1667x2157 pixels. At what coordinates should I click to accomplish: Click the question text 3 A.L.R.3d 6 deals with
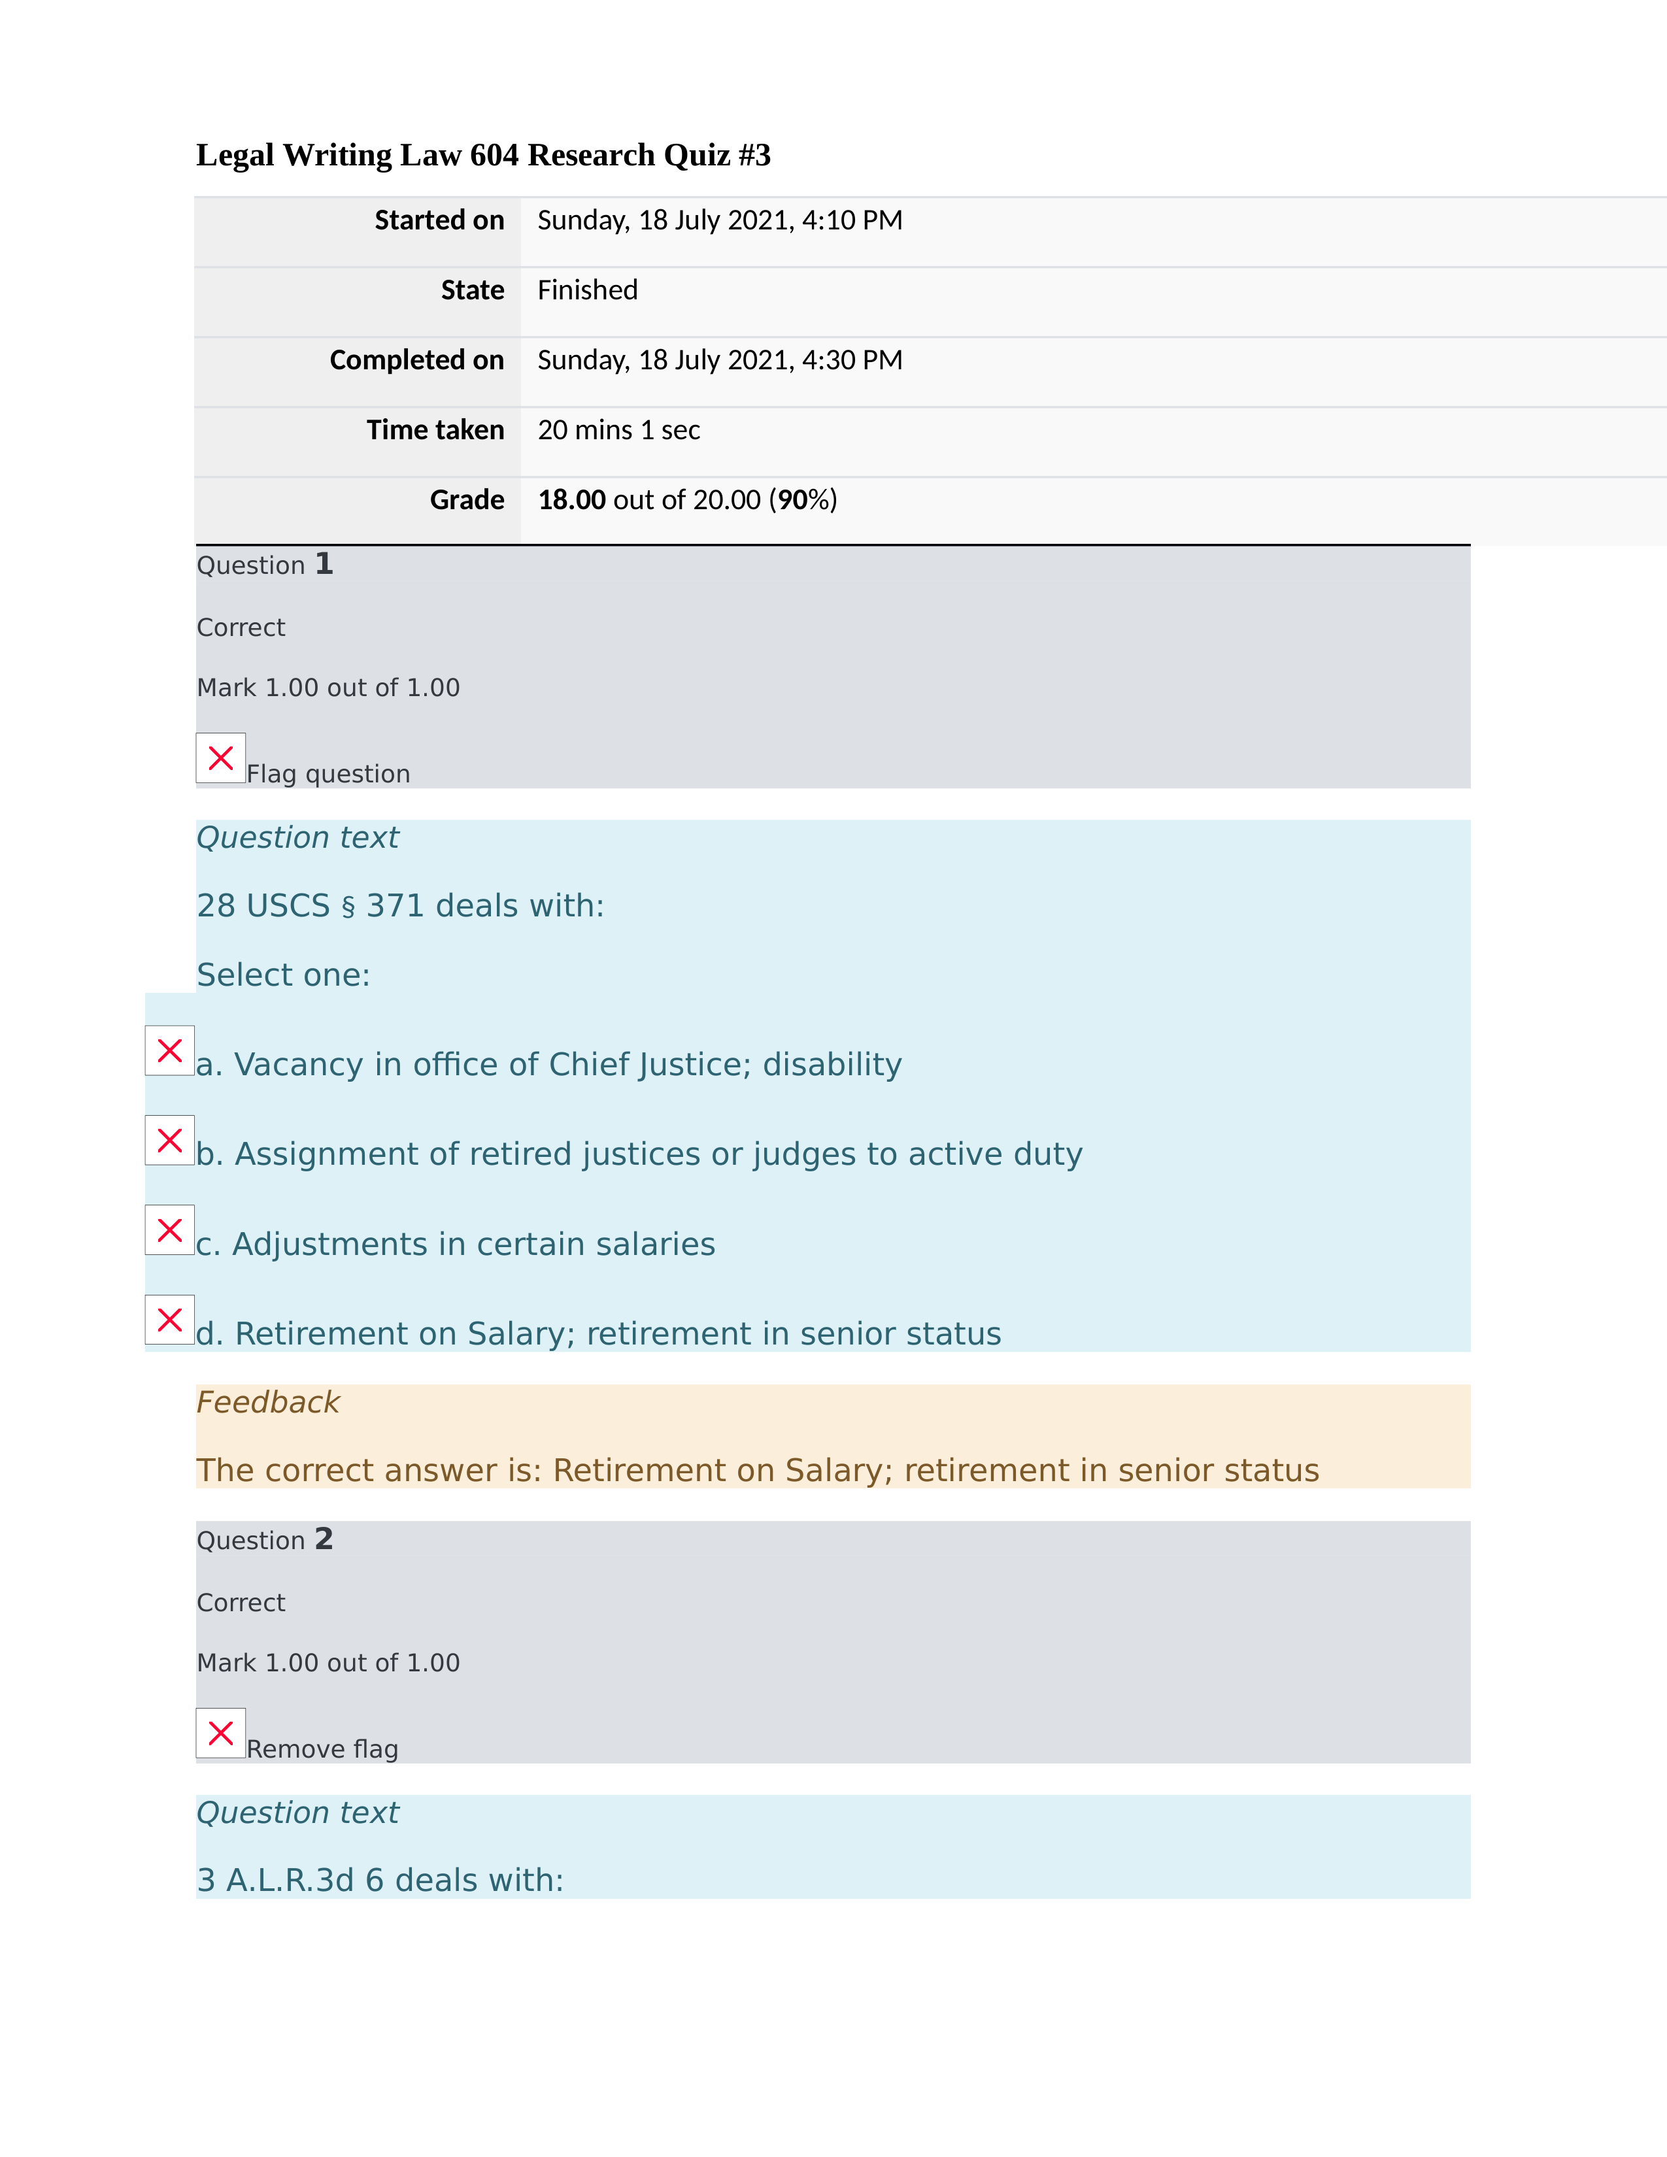[x=380, y=1881]
